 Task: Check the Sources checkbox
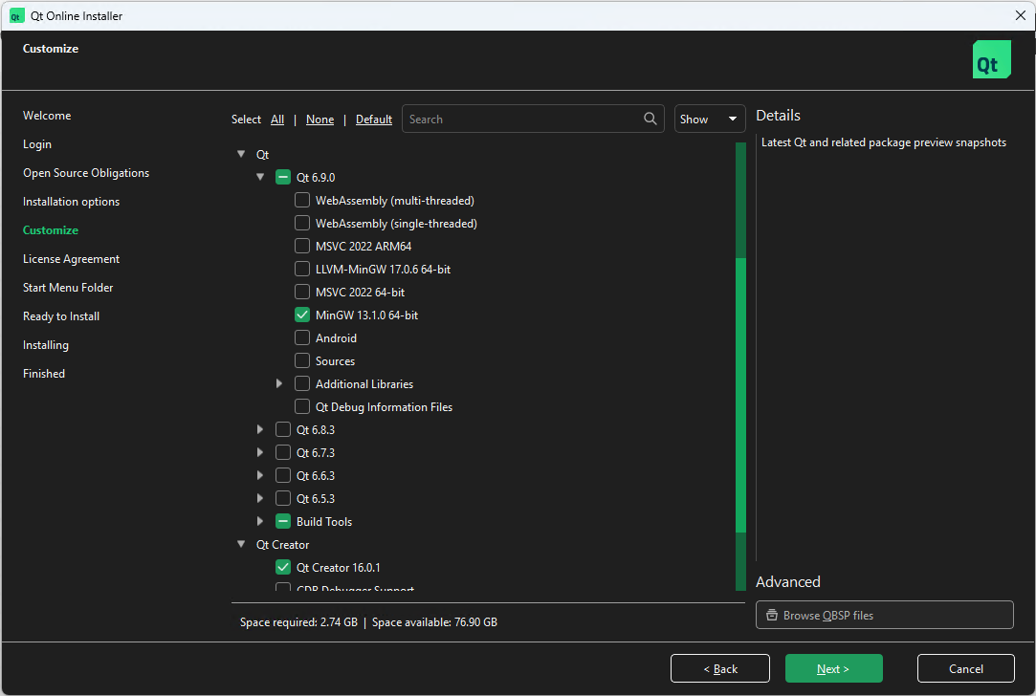[x=302, y=360]
